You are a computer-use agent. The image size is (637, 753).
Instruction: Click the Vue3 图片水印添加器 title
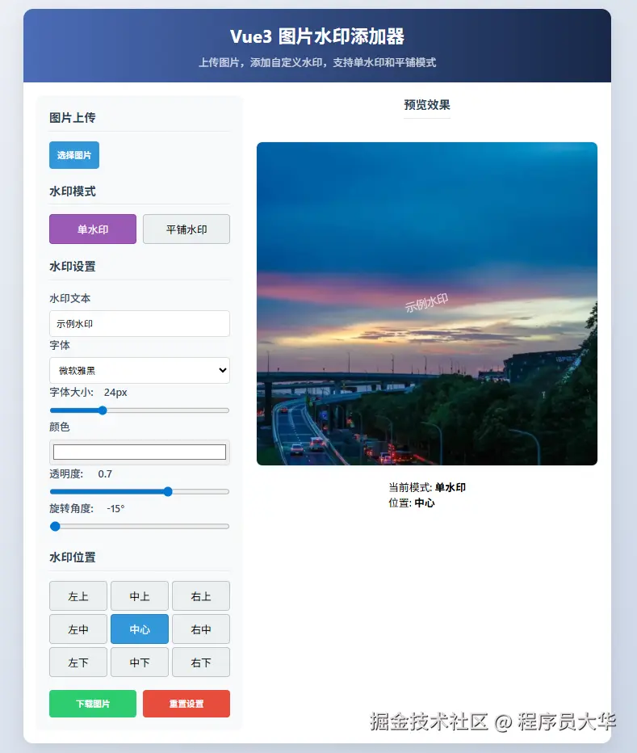click(x=317, y=36)
